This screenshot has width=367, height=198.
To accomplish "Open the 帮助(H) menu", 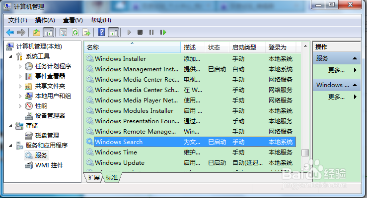I will pyautogui.click(x=101, y=20).
